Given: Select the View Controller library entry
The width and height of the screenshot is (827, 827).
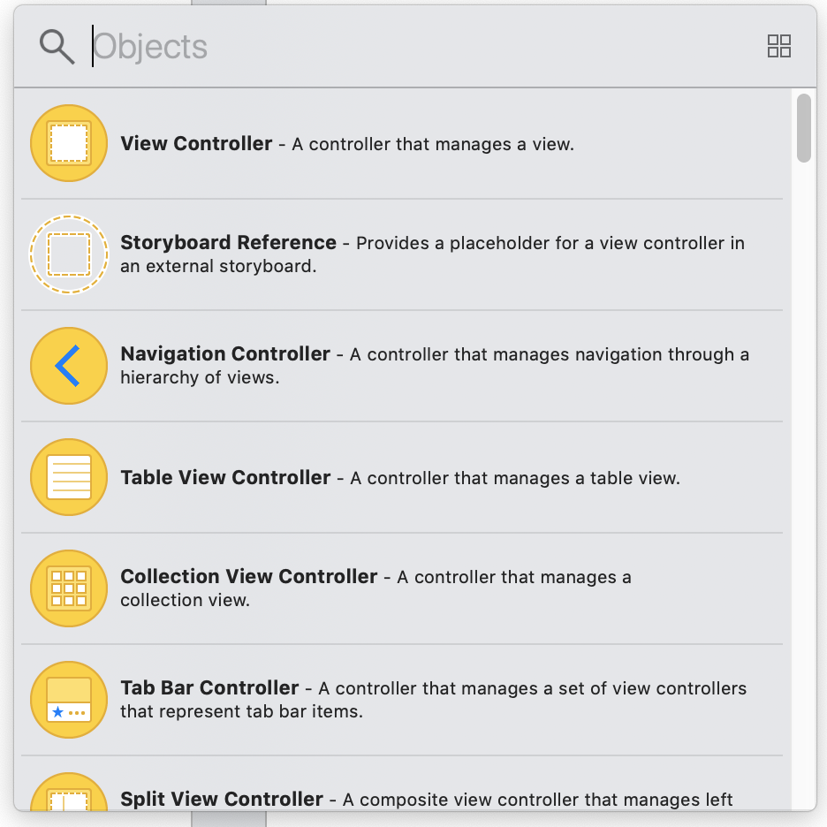Looking at the screenshot, I should coord(398,142).
